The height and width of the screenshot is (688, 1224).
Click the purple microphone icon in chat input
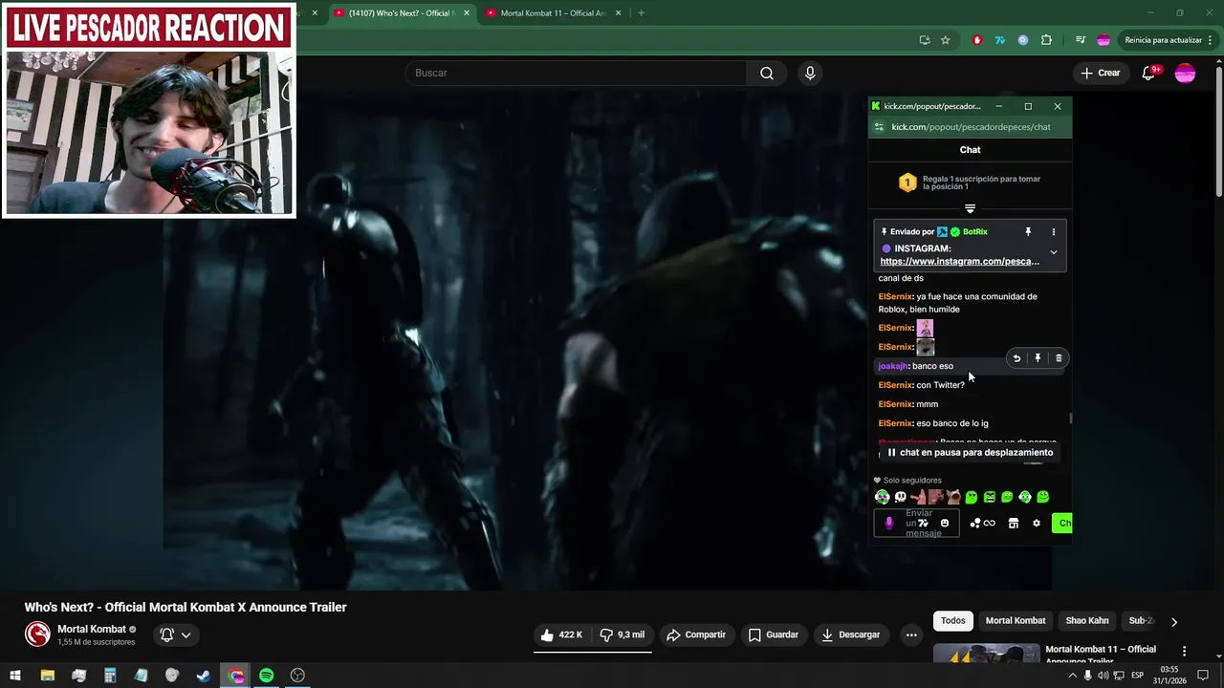pyautogui.click(x=888, y=523)
